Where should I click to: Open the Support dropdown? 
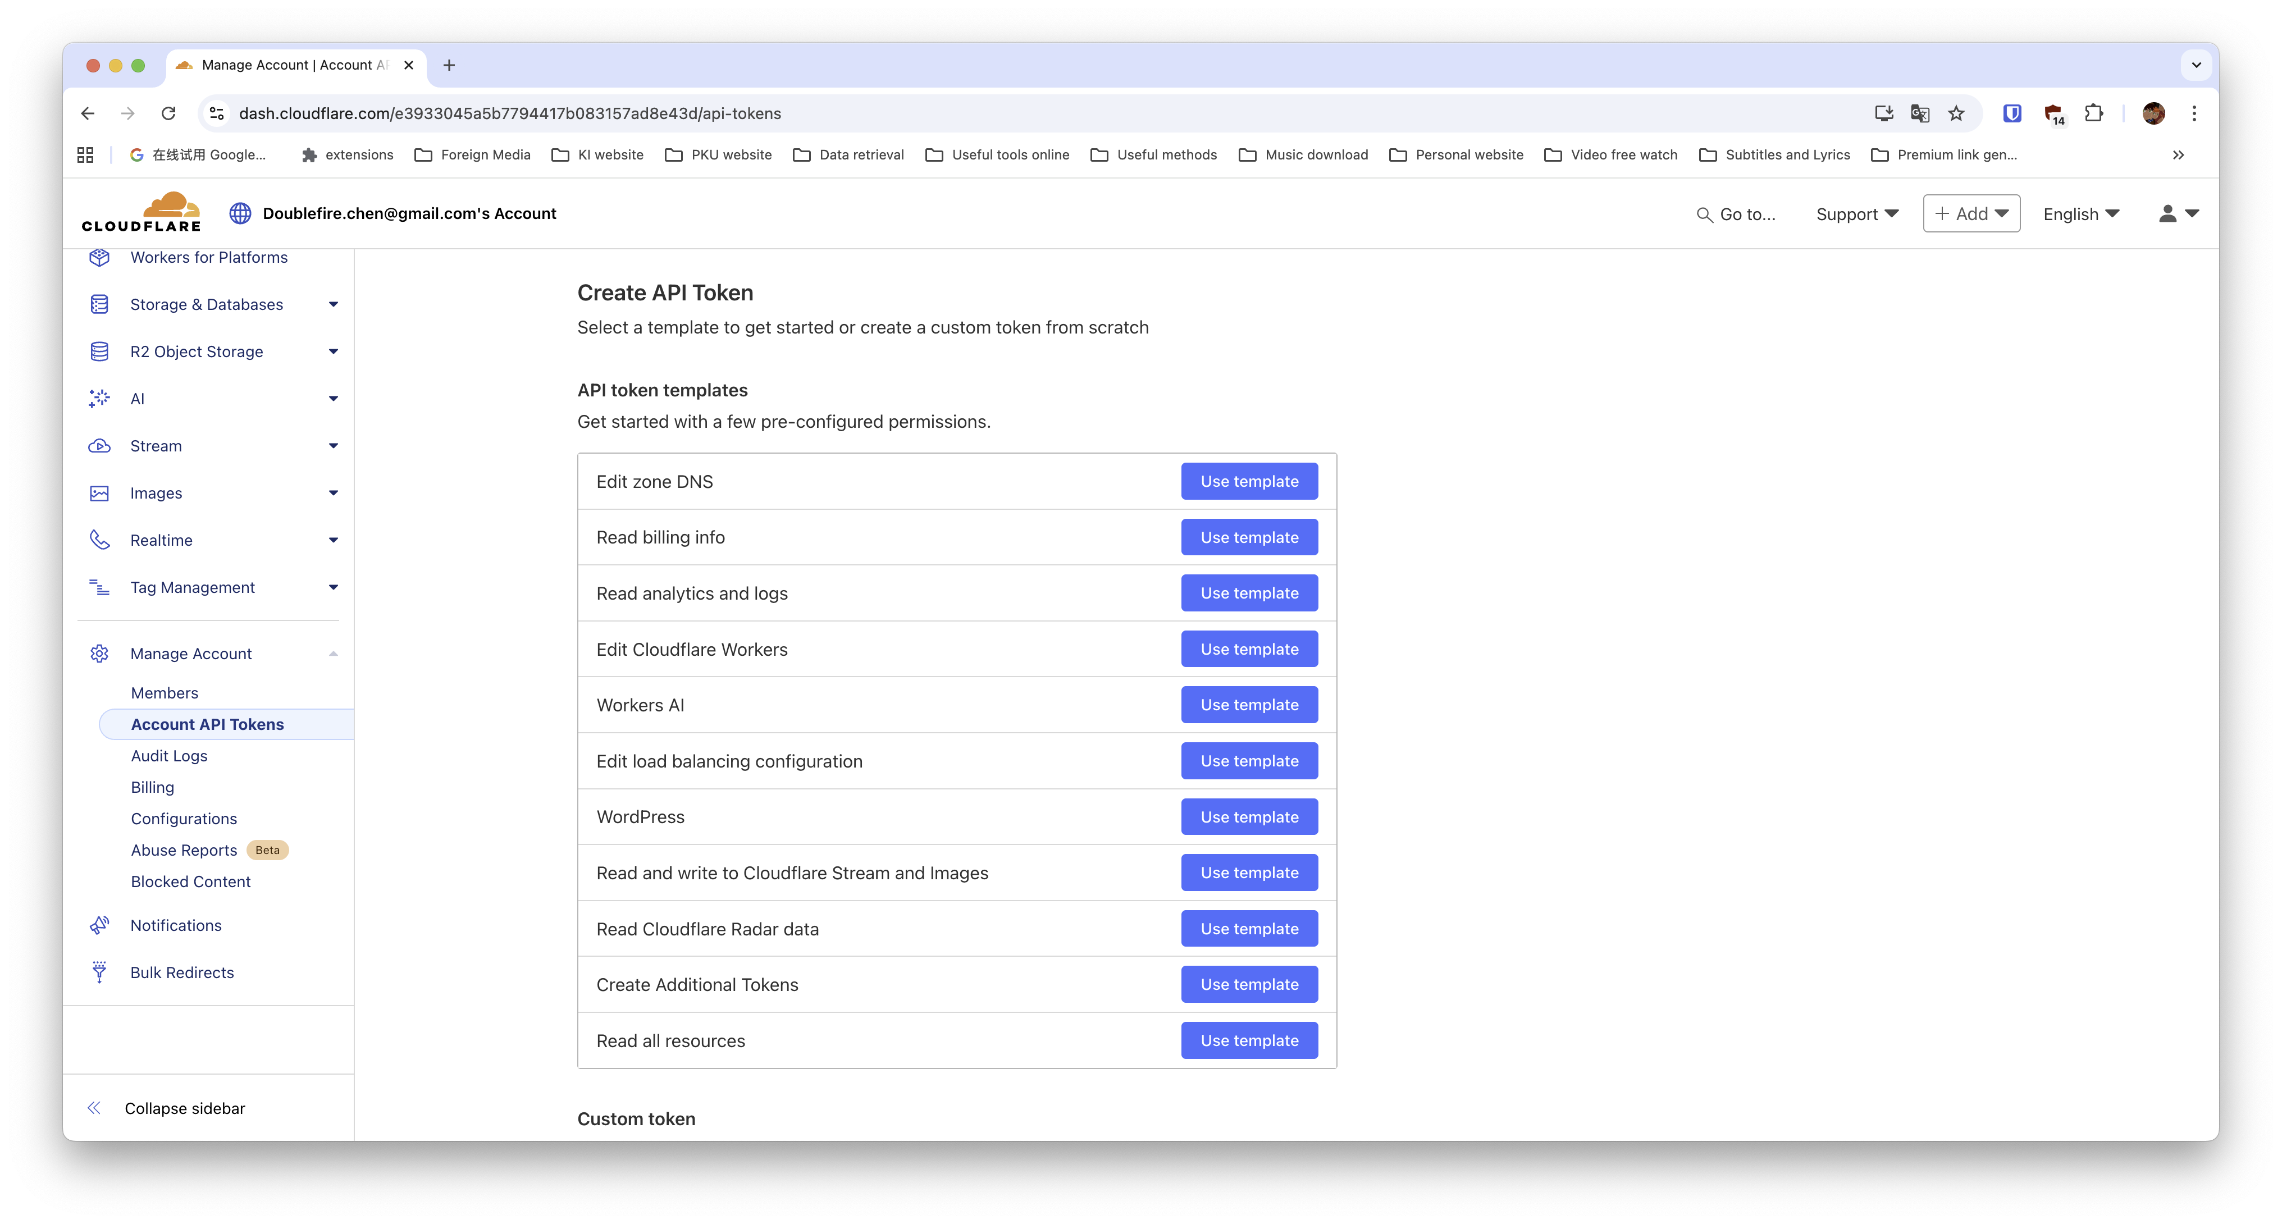1857,214
